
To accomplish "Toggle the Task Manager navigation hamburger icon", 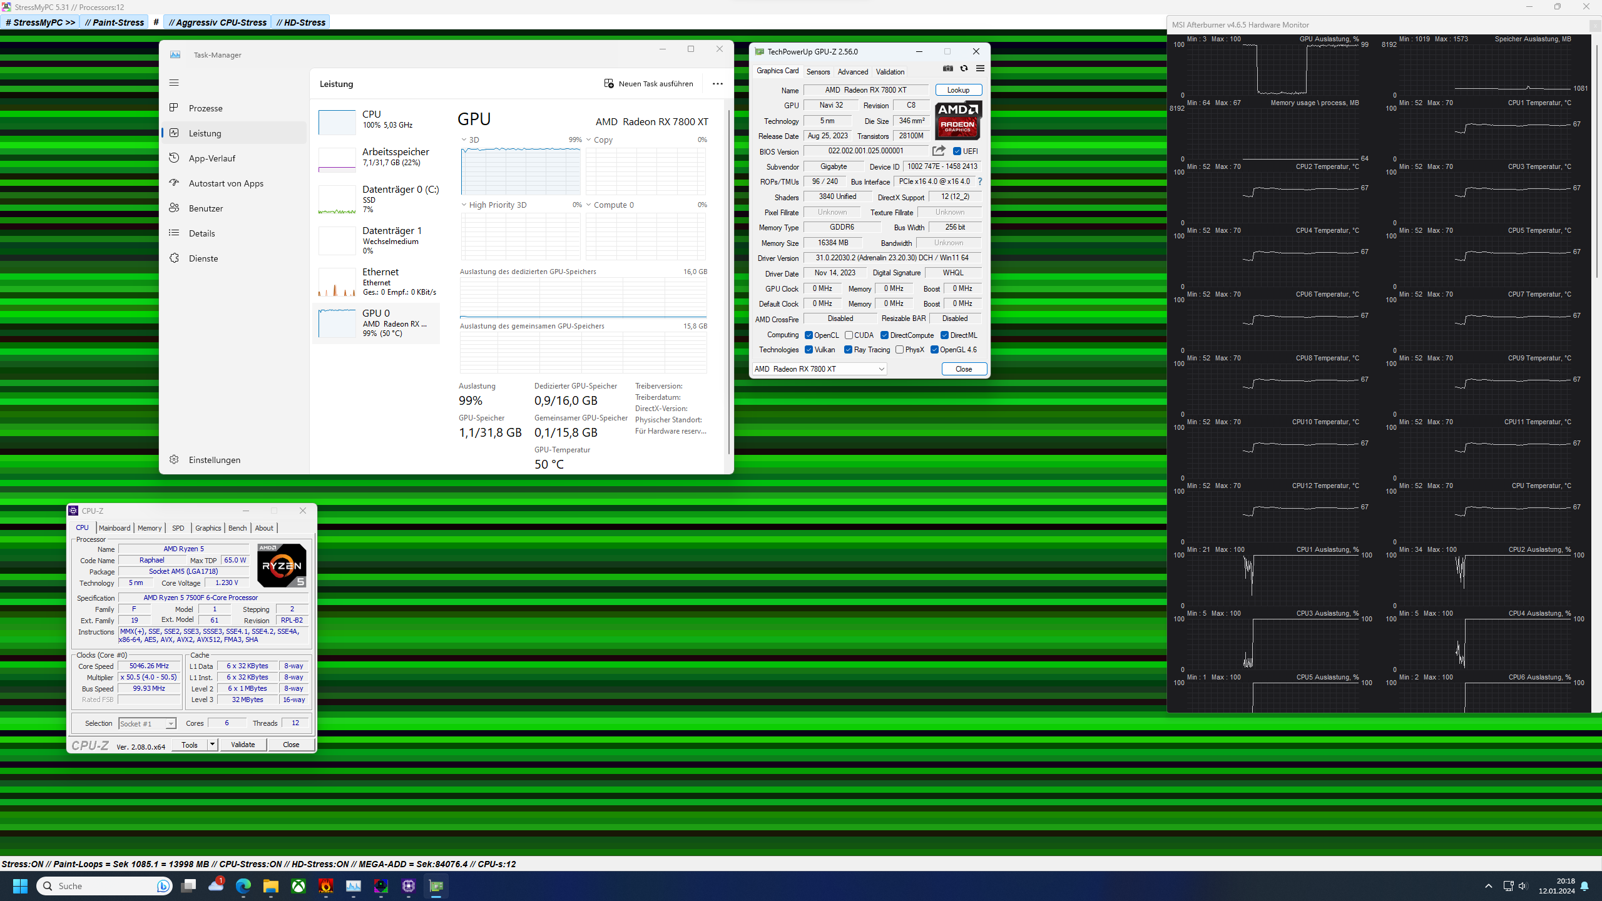I will click(x=174, y=83).
